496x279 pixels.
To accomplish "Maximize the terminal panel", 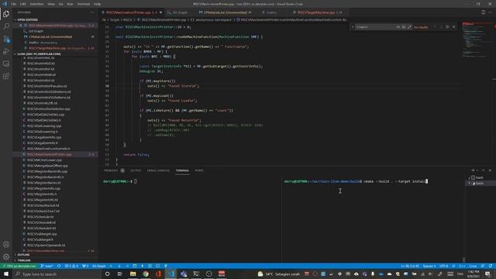I will 484,170.
